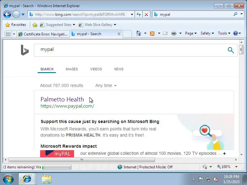The height and width of the screenshot is (185, 247).
Task: Open the Any time filter dropdown
Action: (106, 86)
